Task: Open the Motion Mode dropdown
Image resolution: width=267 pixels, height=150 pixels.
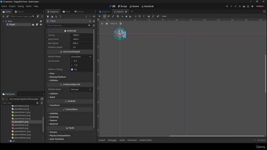Action: [81, 57]
